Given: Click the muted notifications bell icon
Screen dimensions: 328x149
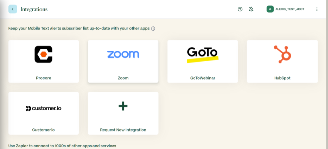Looking at the screenshot, I should [x=251, y=9].
